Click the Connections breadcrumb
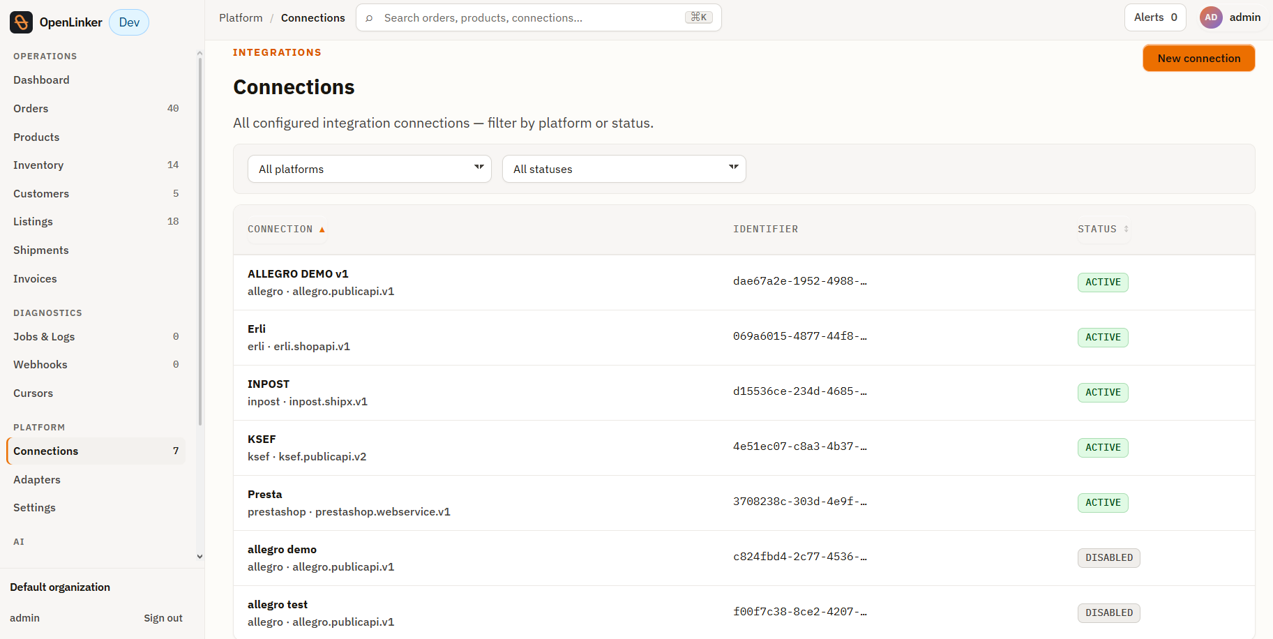Screen dimensions: 1273x639 (313, 18)
